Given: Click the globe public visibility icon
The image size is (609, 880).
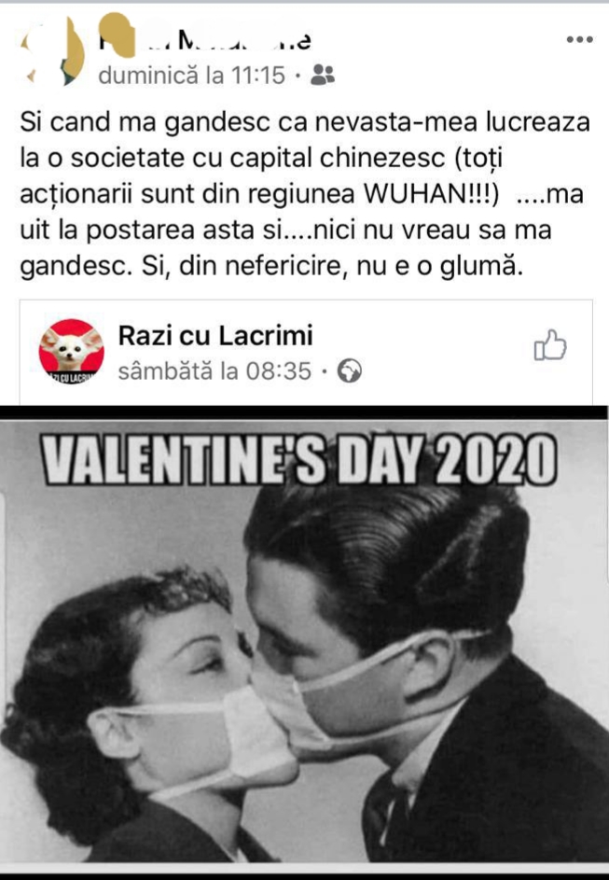Looking at the screenshot, I should [x=350, y=371].
